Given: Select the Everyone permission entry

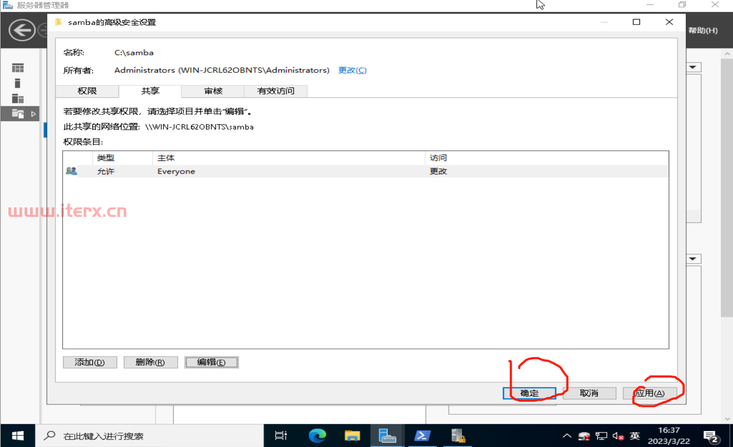Looking at the screenshot, I should click(365, 171).
